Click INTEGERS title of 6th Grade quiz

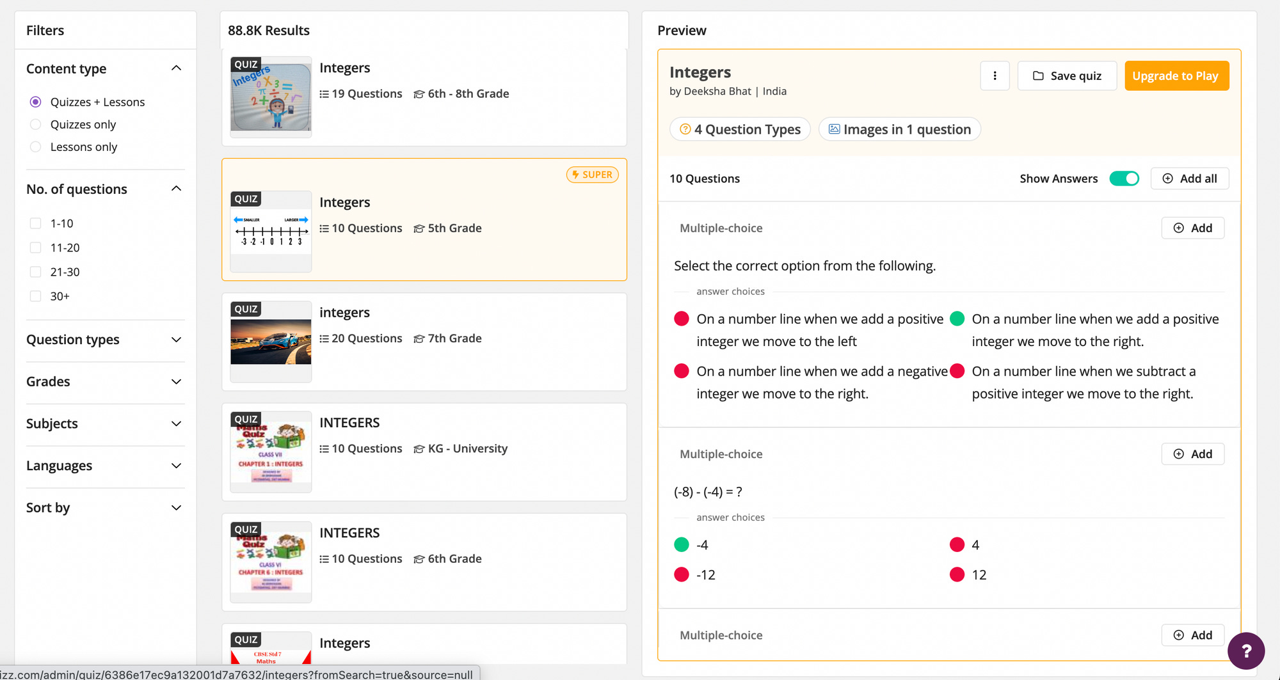pos(349,533)
